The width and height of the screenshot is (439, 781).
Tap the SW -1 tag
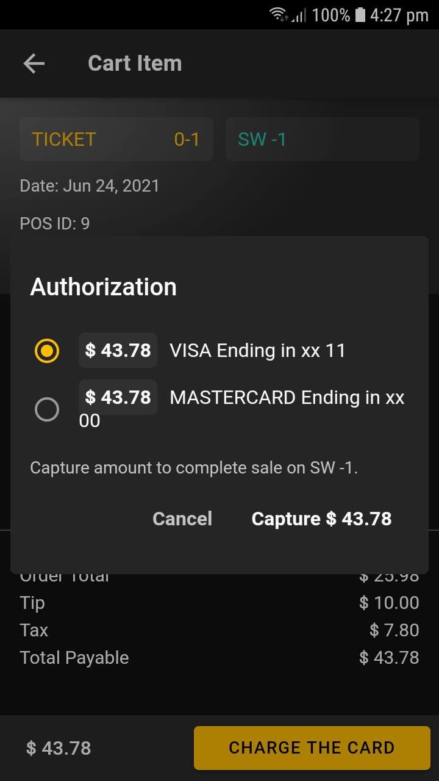tap(322, 139)
